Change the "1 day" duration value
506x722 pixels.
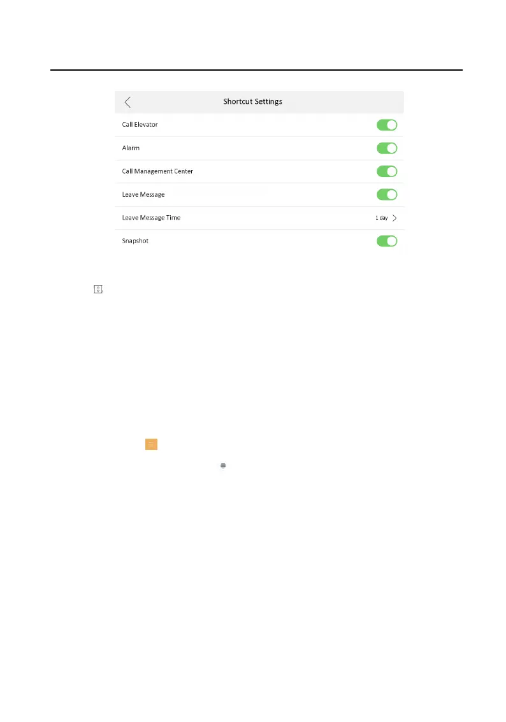coord(381,218)
